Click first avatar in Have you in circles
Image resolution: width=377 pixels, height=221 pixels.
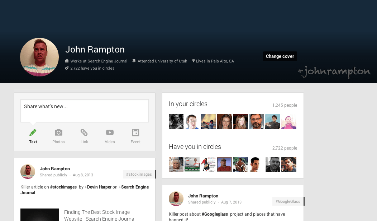(x=176, y=164)
